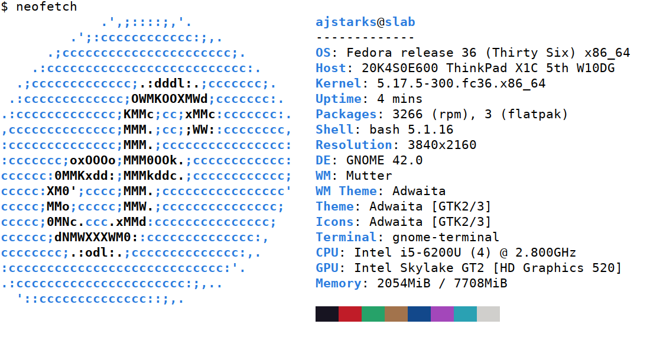Click the 'OS' label
Screen dimensions: 650x340
point(323,53)
